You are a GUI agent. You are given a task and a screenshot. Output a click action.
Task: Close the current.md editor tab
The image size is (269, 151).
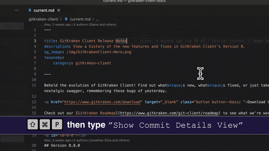pos(59,10)
